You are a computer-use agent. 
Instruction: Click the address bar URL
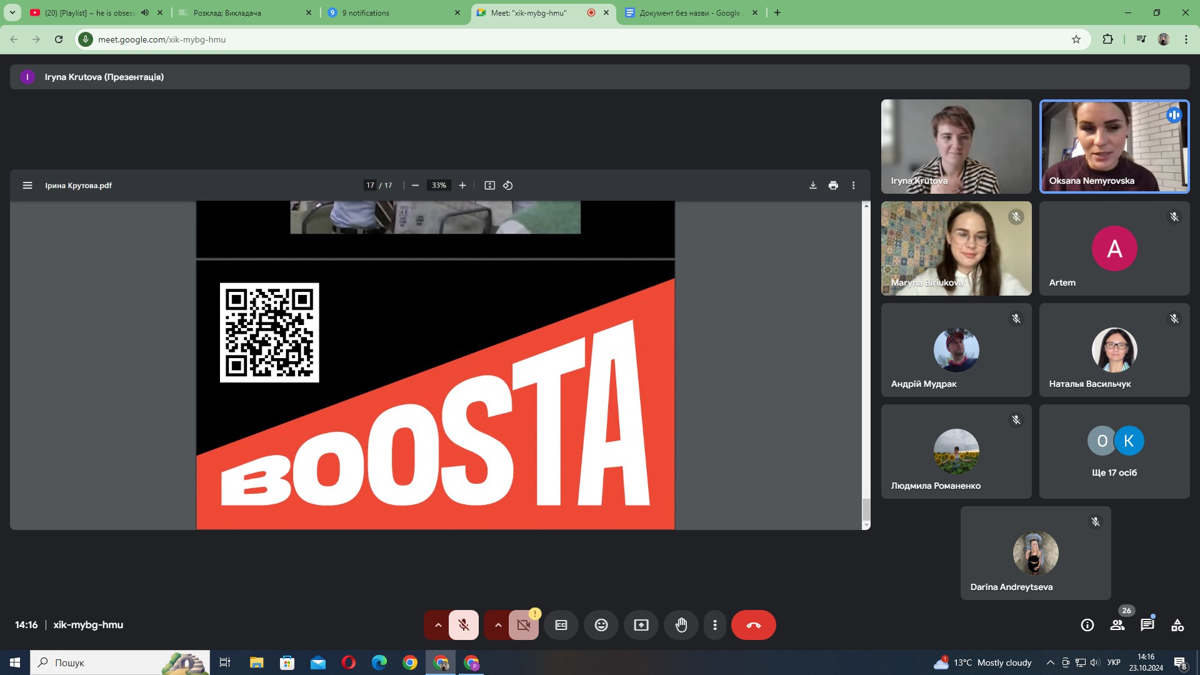point(162,39)
